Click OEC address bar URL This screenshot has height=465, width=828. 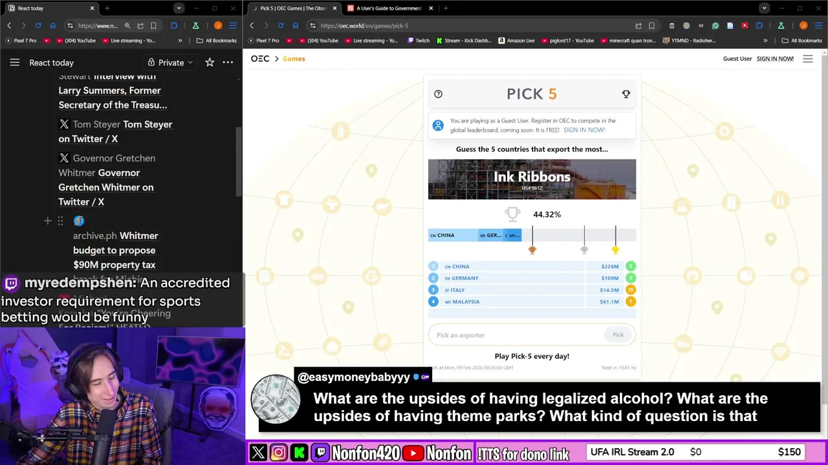[x=364, y=26]
